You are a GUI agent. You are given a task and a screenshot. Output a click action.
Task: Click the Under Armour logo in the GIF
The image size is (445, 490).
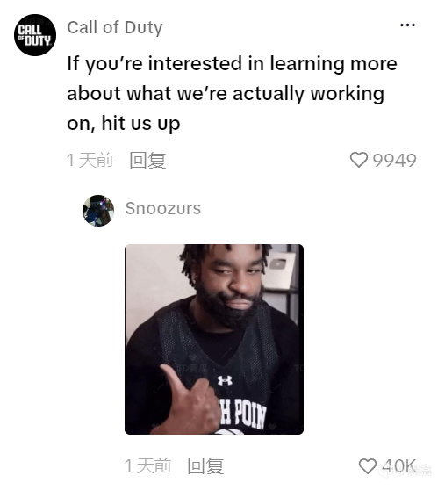pos(225,380)
